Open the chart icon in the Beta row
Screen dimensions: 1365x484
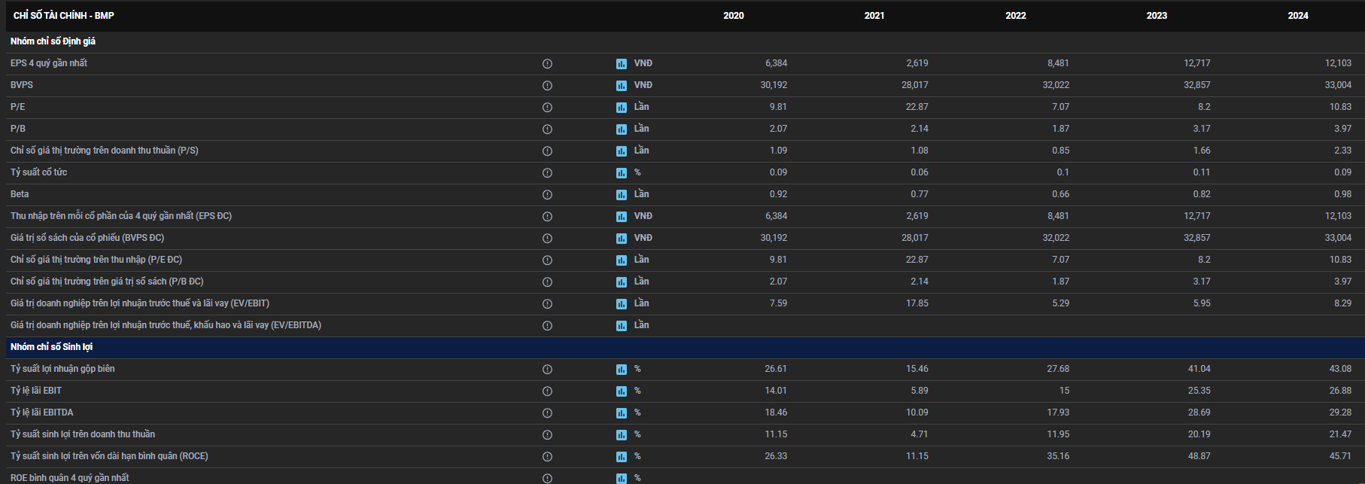click(x=622, y=195)
